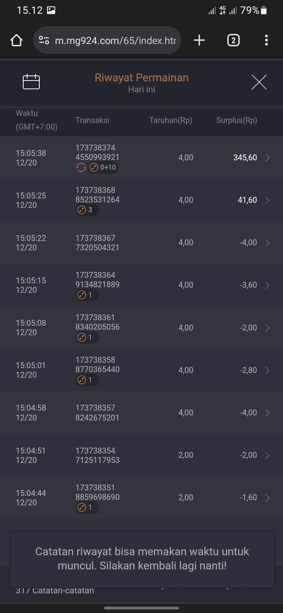Image resolution: width=283 pixels, height=613 pixels.
Task: Open the browser three-dot menu
Action: pyautogui.click(x=266, y=40)
